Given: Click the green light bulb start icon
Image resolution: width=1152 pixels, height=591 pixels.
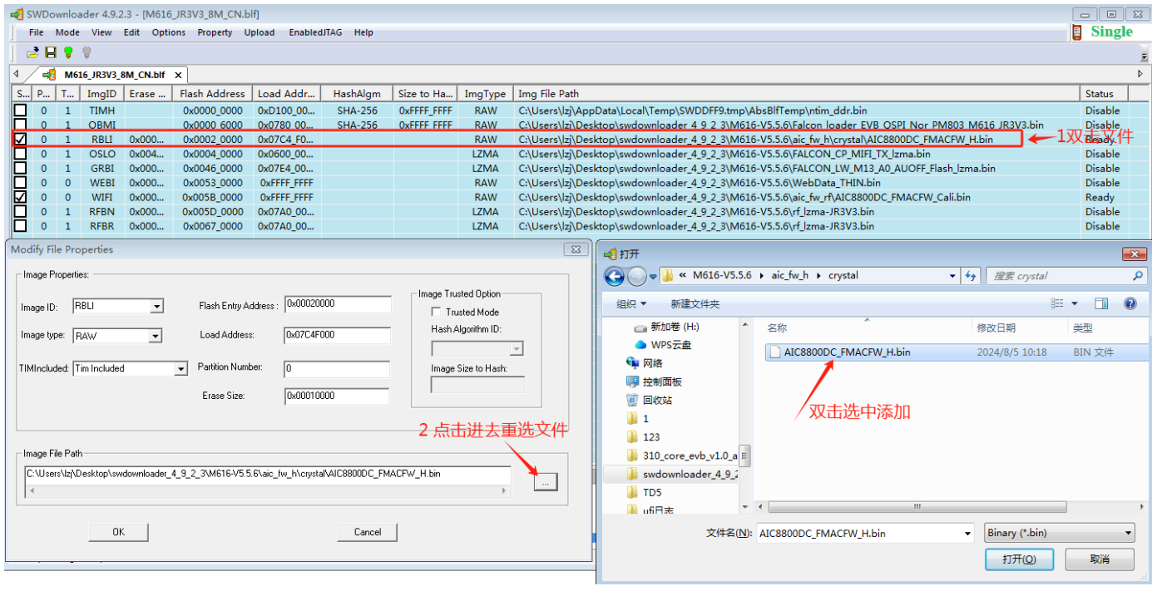Looking at the screenshot, I should point(68,52).
